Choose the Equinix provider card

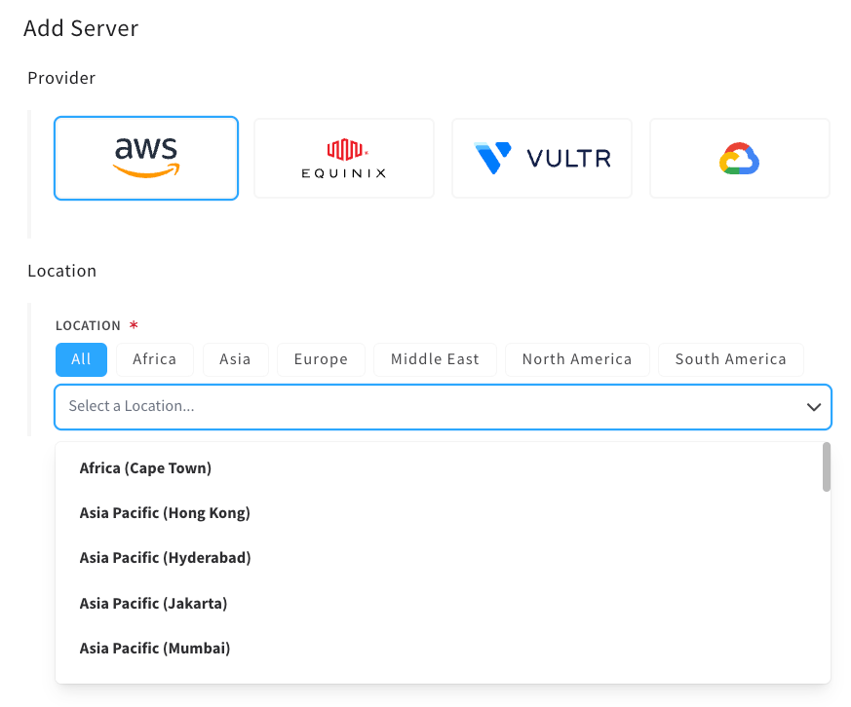pyautogui.click(x=344, y=159)
